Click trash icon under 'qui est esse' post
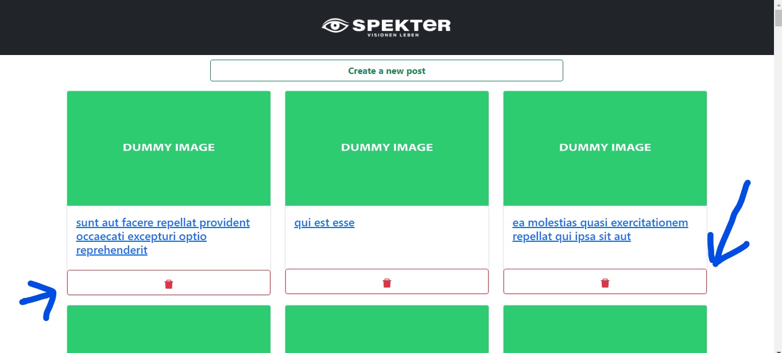Screen dimensions: 782x353 387,281
